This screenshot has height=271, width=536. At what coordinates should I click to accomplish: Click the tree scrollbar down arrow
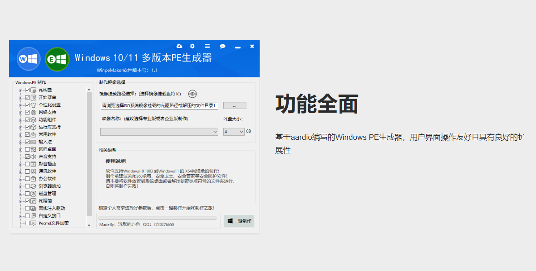(89, 225)
